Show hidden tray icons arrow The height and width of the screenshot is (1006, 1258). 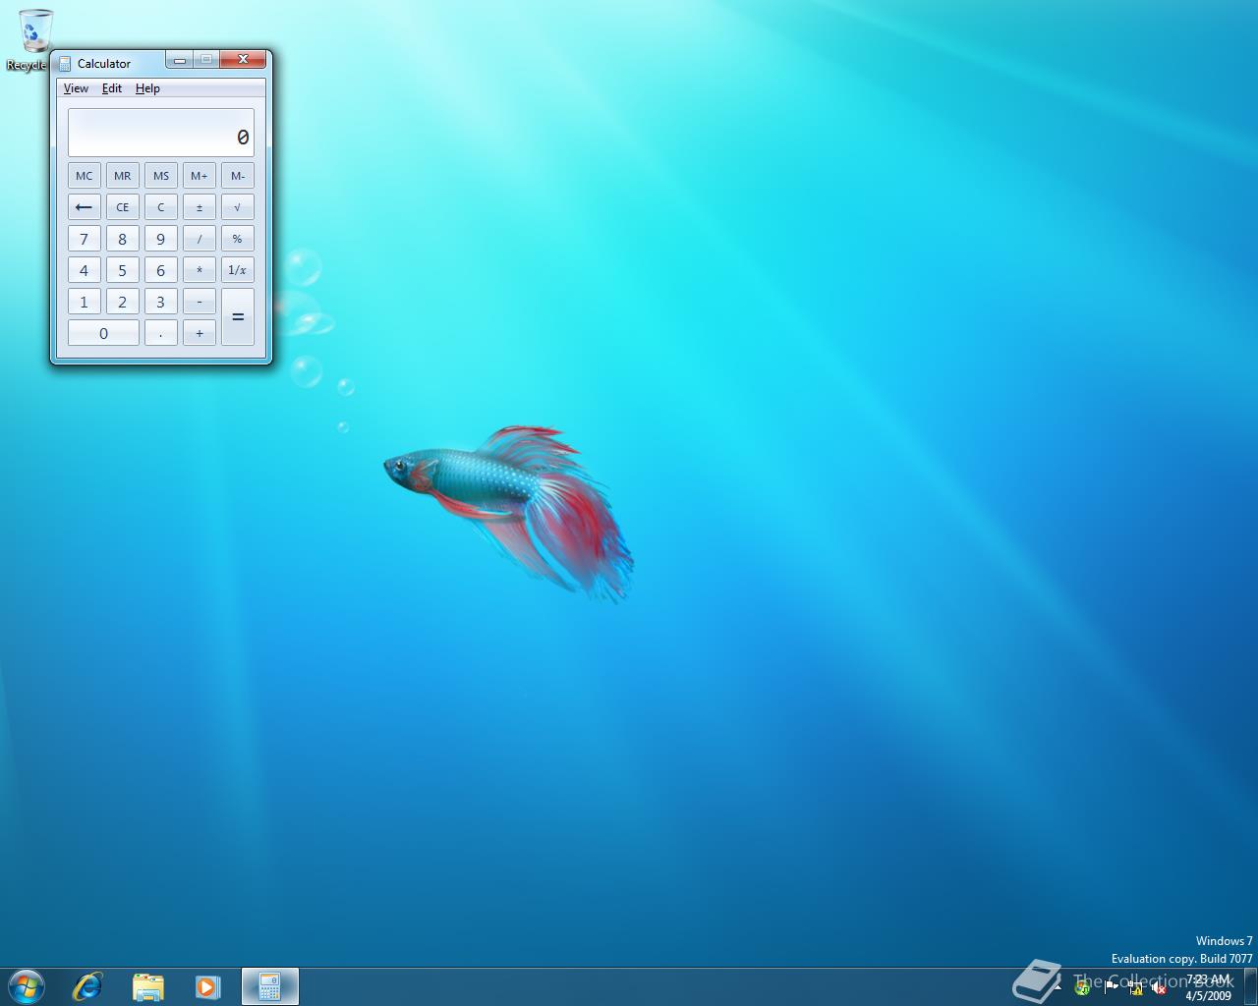(x=1058, y=987)
